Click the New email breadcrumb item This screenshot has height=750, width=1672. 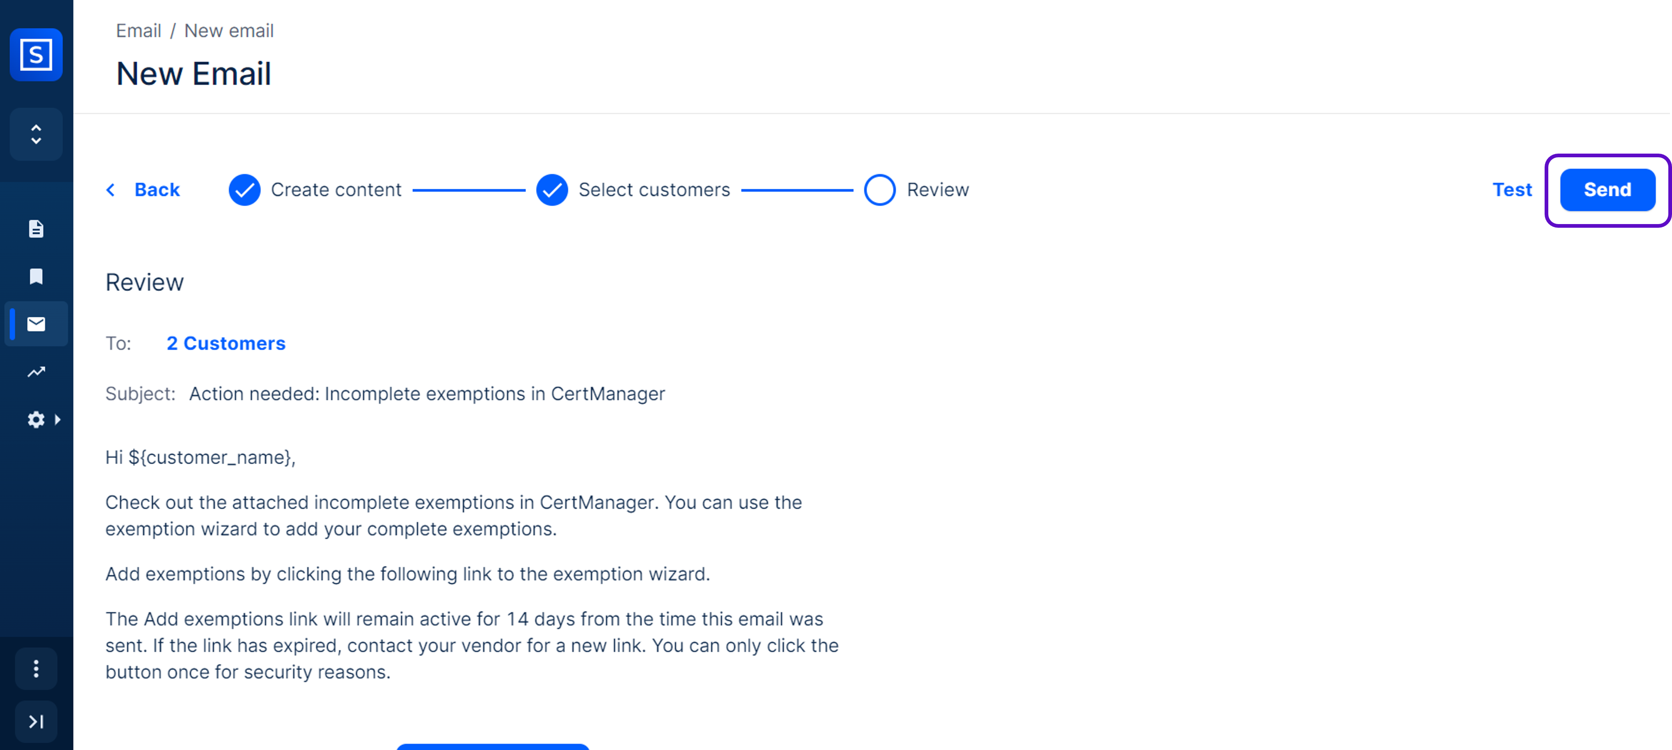pos(229,31)
